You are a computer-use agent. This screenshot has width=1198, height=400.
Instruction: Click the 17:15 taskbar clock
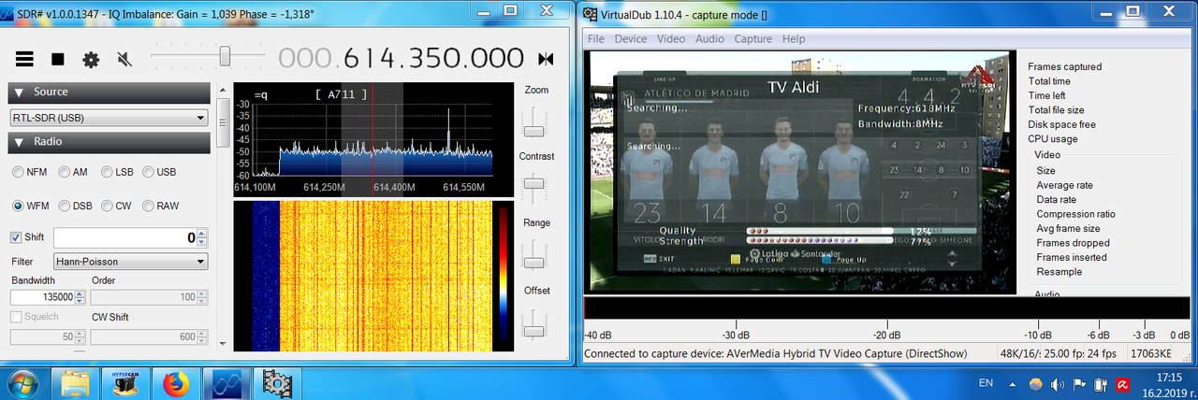coord(1169,377)
